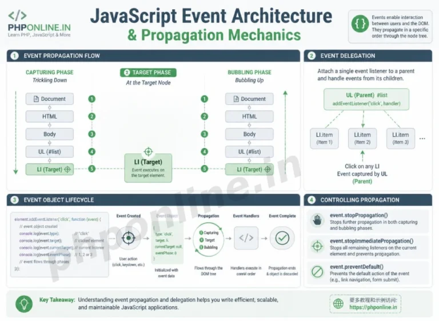Click the crosshair icon in the Capturing Phase LI (Target) box
This screenshot has width=439, height=321.
pyautogui.click(x=67, y=169)
